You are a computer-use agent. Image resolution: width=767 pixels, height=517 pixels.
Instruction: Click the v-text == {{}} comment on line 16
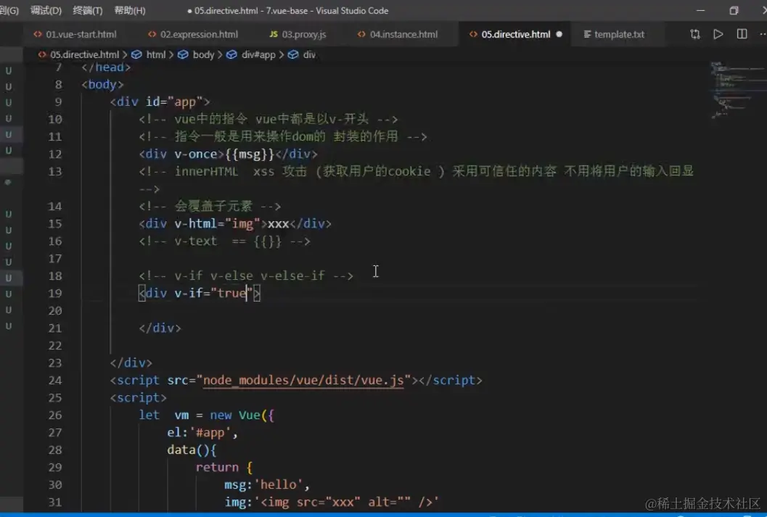pos(224,241)
